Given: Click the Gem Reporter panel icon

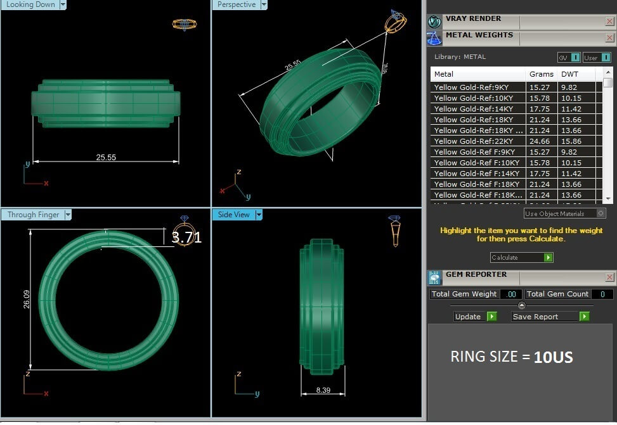Looking at the screenshot, I should pyautogui.click(x=434, y=277).
